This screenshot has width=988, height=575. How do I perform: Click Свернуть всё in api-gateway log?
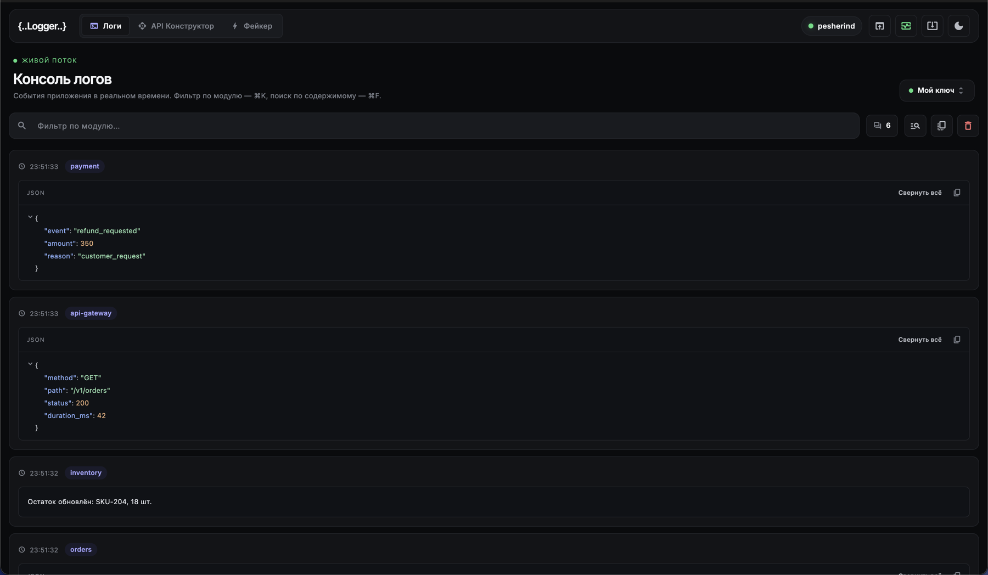click(919, 340)
